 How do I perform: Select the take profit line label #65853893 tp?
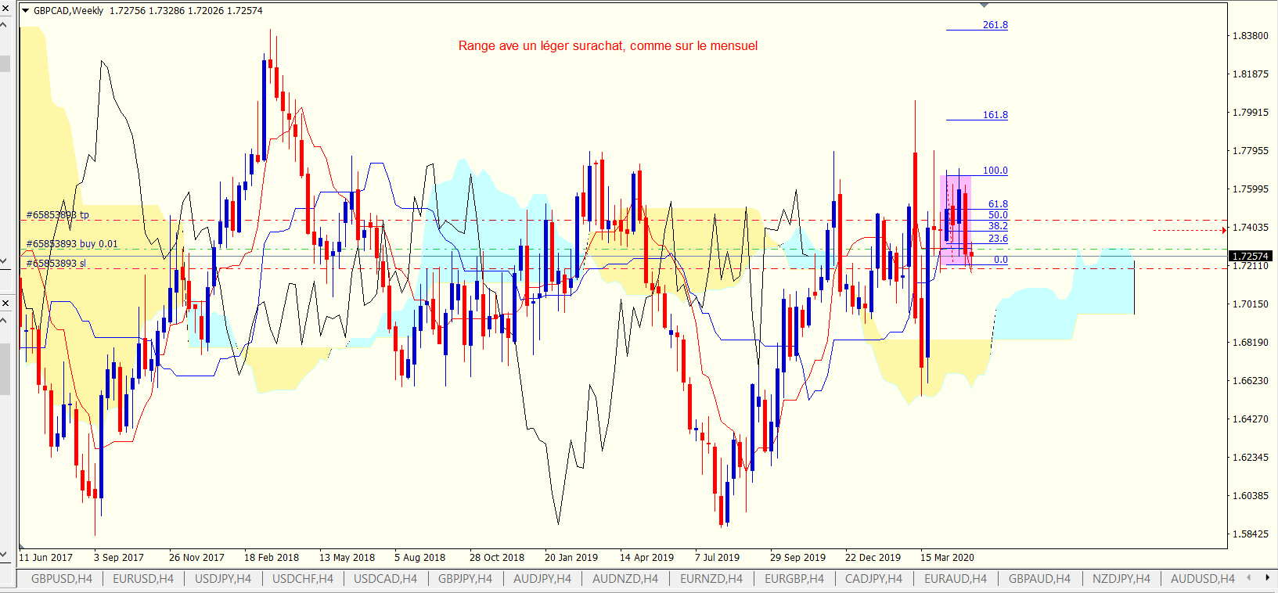point(57,214)
